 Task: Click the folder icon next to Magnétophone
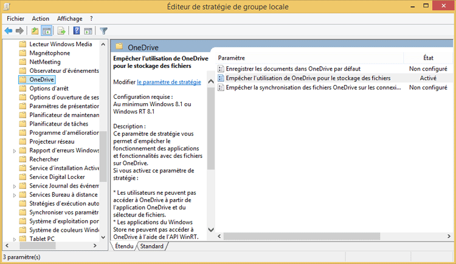point(22,53)
